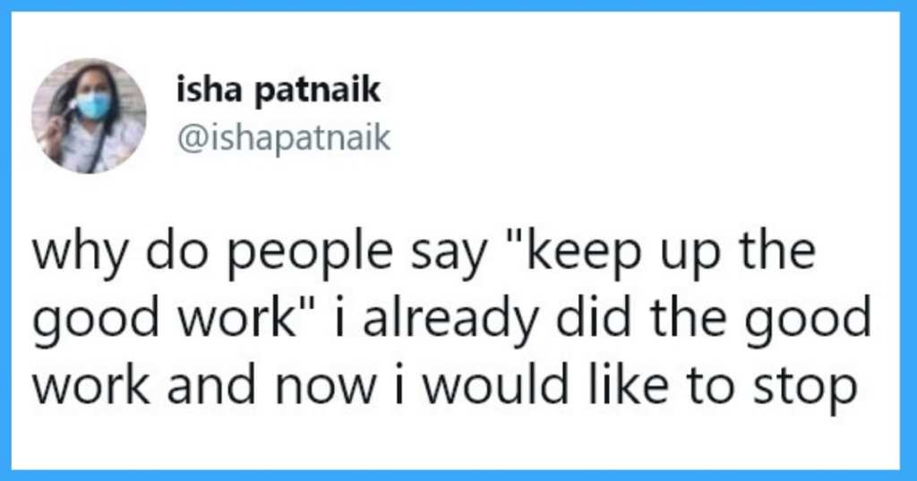This screenshot has width=917, height=481.
Task: Open isha patnaik's profile picture
Action: coord(89,116)
